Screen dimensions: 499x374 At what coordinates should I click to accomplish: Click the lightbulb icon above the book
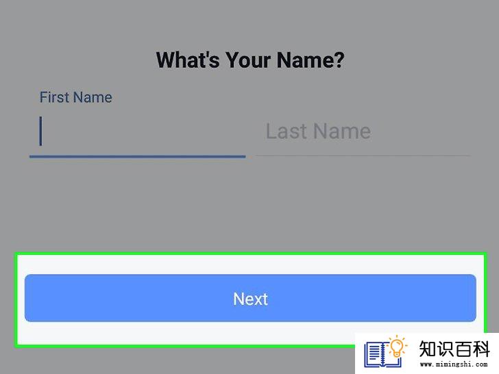pyautogui.click(x=397, y=347)
